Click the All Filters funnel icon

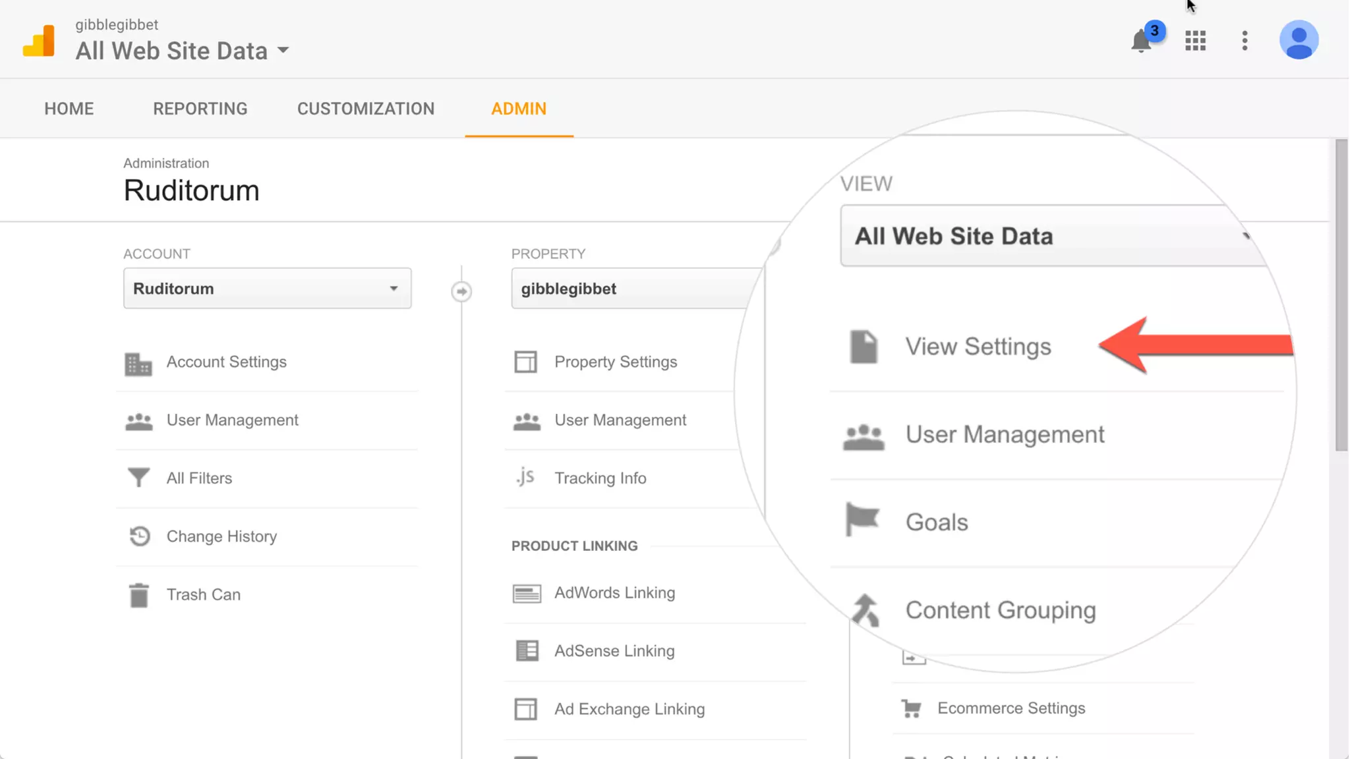tap(138, 478)
